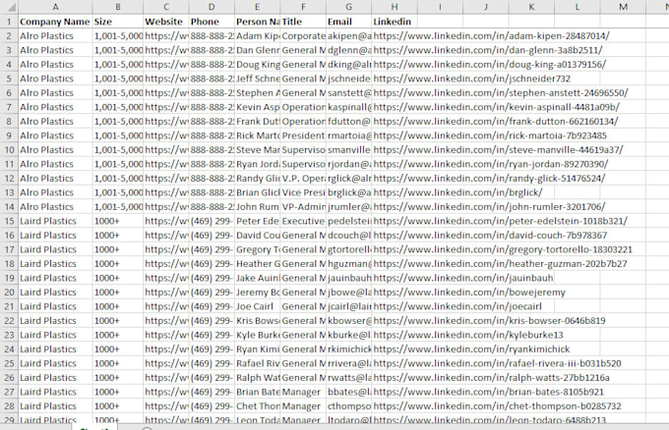Select Laird Plastics cell in row 15

pos(55,221)
